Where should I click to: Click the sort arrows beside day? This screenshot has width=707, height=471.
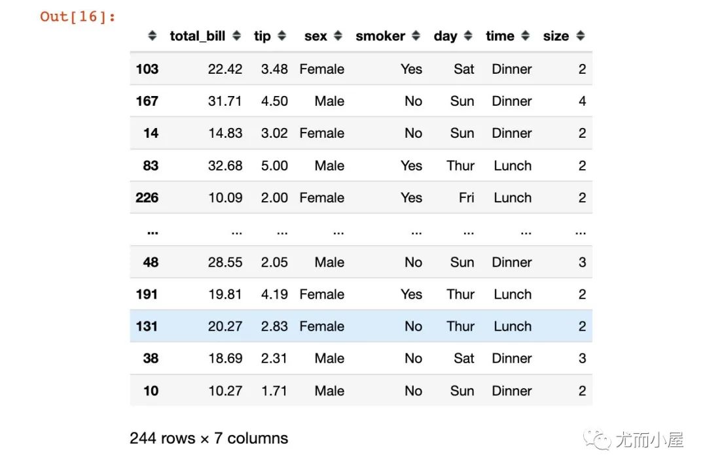[468, 37]
